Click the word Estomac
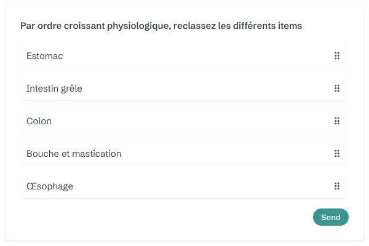 tap(45, 56)
